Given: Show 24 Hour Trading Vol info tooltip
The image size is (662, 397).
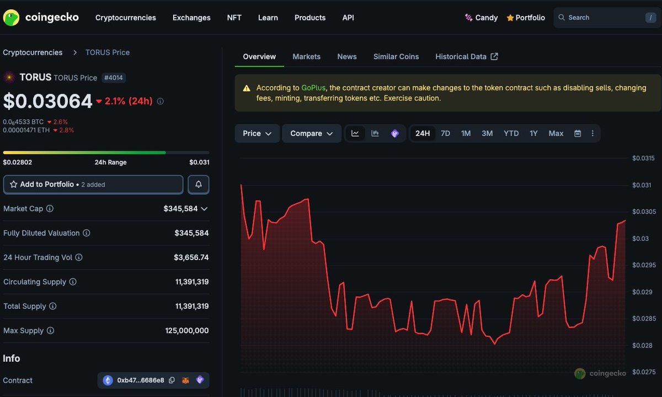Looking at the screenshot, I should coord(78,257).
